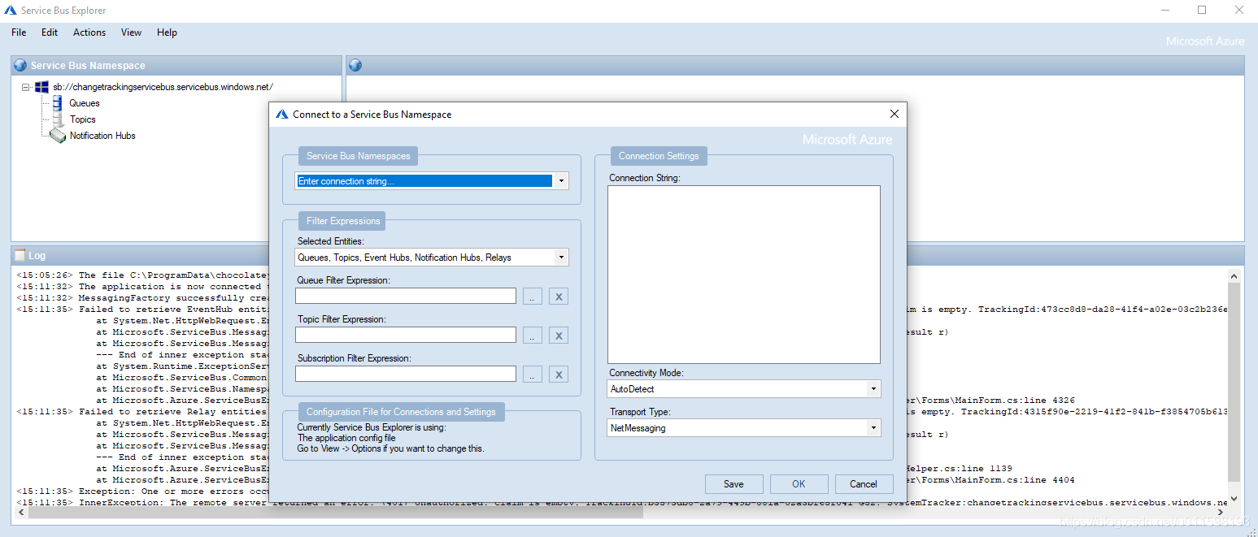Screen dimensions: 1258x537
Task: Click the 'Go to View -> Options' text
Action: (x=390, y=448)
